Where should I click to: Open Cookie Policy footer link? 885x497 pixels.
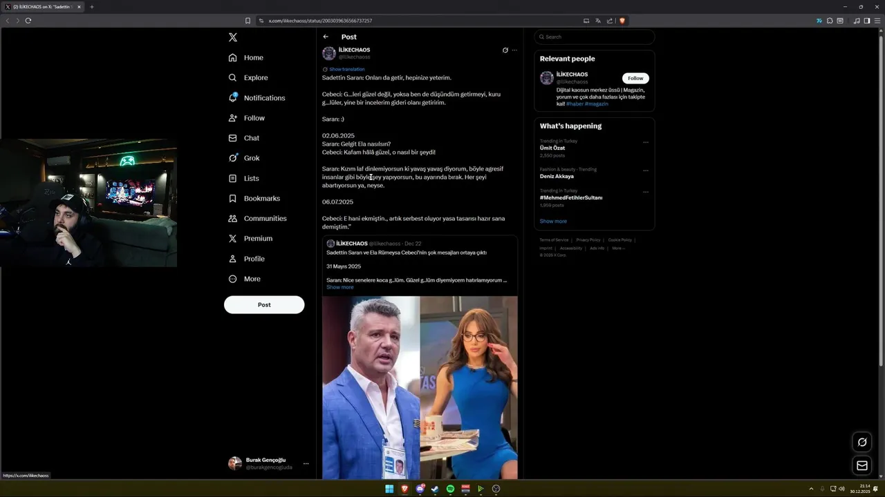pos(620,240)
